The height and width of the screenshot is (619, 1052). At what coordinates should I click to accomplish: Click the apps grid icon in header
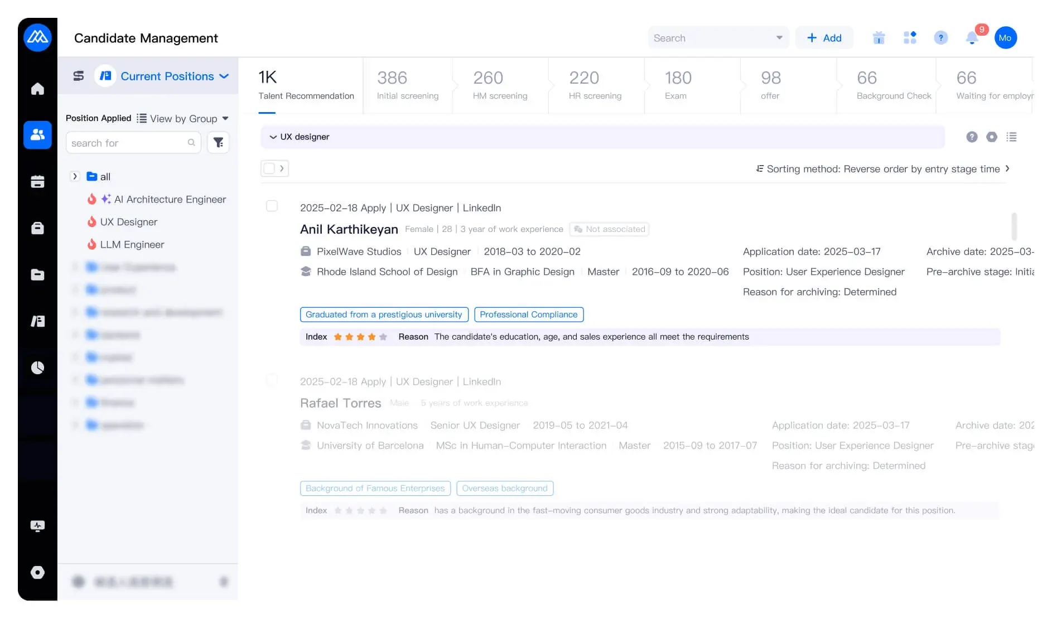(910, 38)
